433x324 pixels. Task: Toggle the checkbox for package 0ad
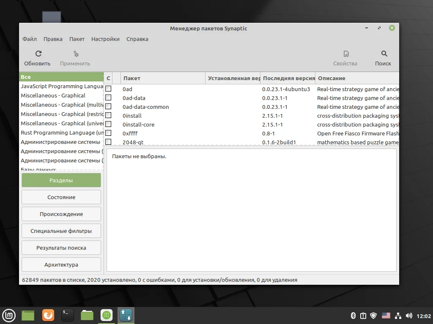pos(108,89)
